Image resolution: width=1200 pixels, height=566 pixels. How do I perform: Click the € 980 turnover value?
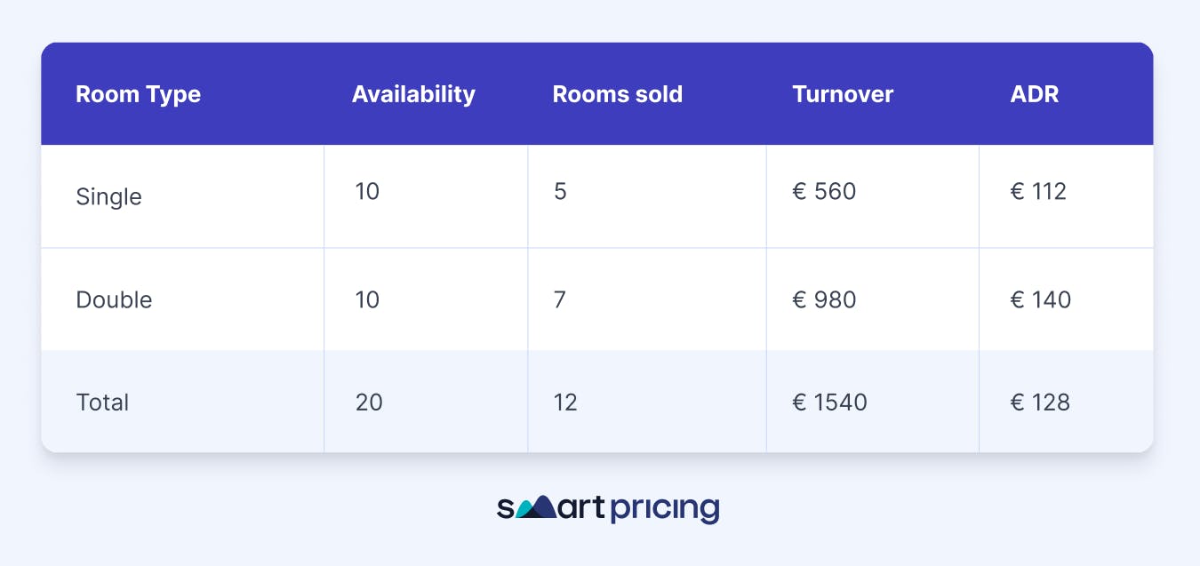824,299
